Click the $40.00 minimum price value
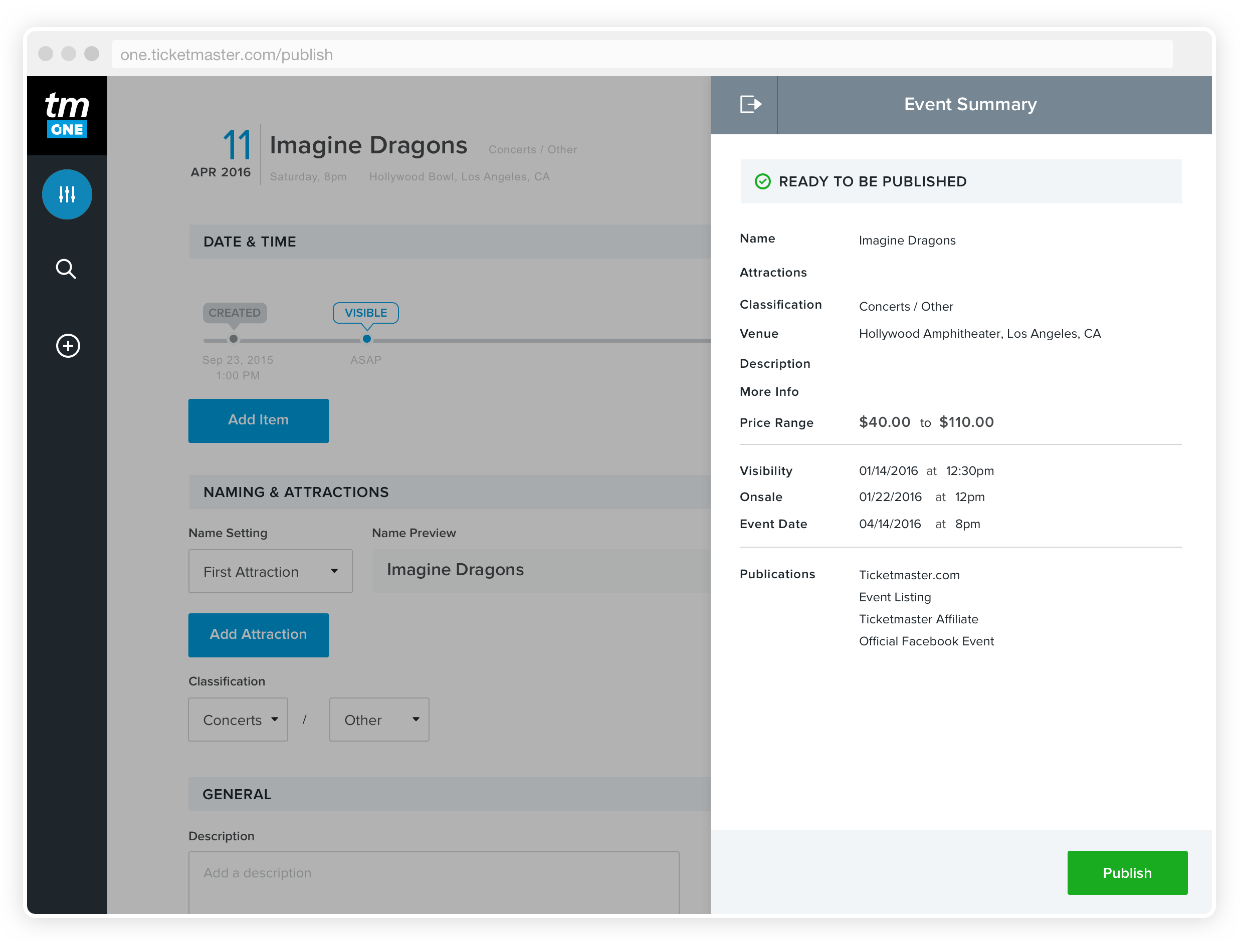 tap(885, 422)
